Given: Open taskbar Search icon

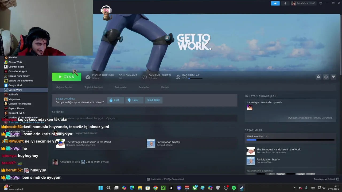Looking at the screenshot, I should coord(108,188).
